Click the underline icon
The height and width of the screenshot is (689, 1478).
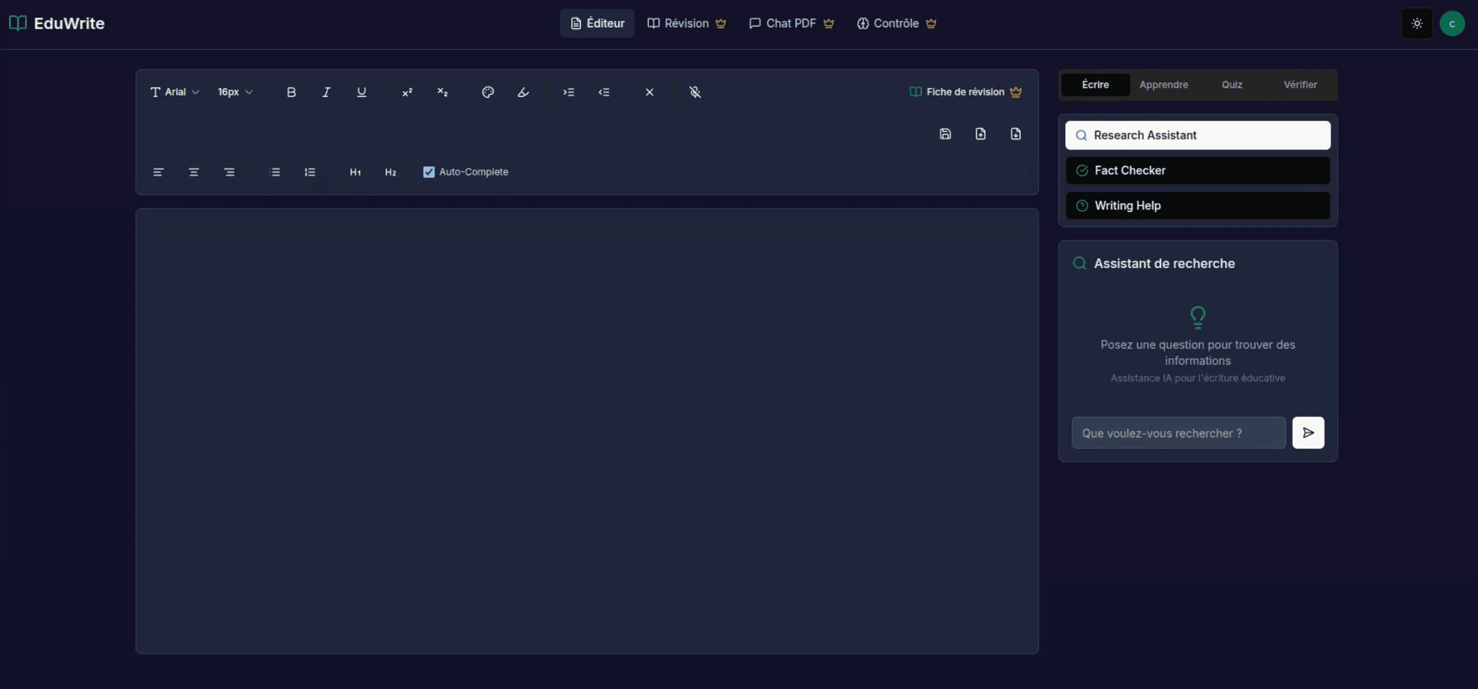(362, 92)
